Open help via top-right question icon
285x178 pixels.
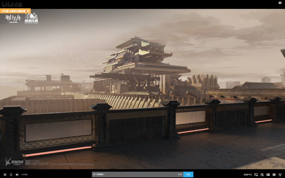pyautogui.click(x=280, y=3)
